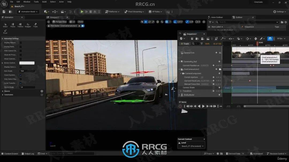This screenshot has width=289, height=162.
Task: Open the Snapper tool
Action: tap(28, 25)
